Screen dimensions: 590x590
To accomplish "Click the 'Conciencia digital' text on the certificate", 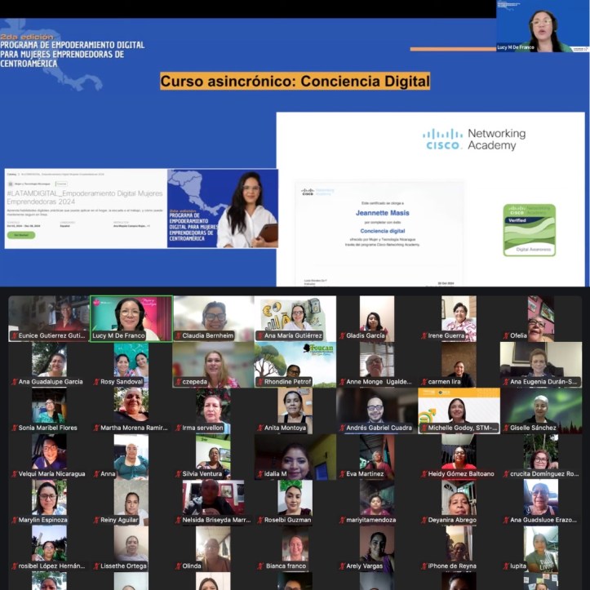I will pos(382,231).
